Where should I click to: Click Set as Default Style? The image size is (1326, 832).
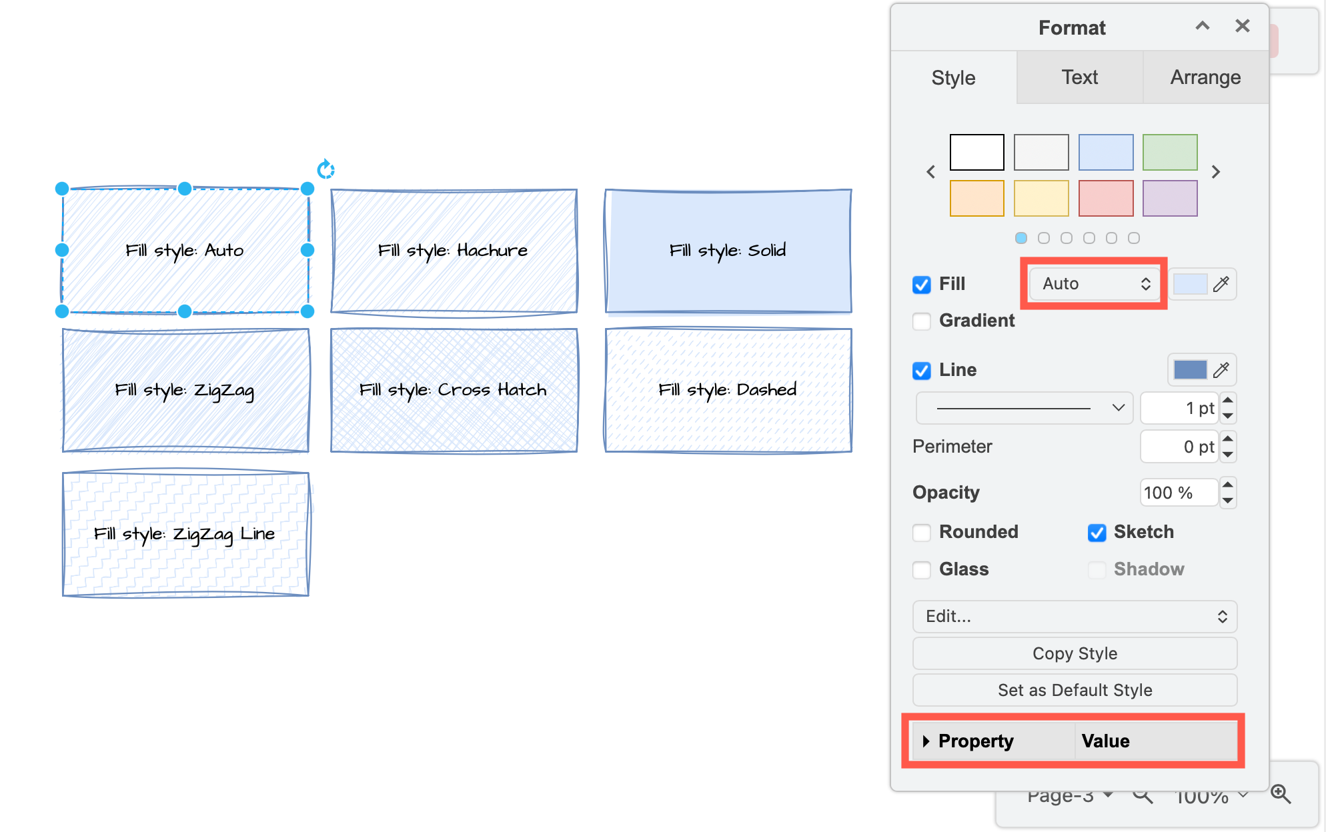1074,690
